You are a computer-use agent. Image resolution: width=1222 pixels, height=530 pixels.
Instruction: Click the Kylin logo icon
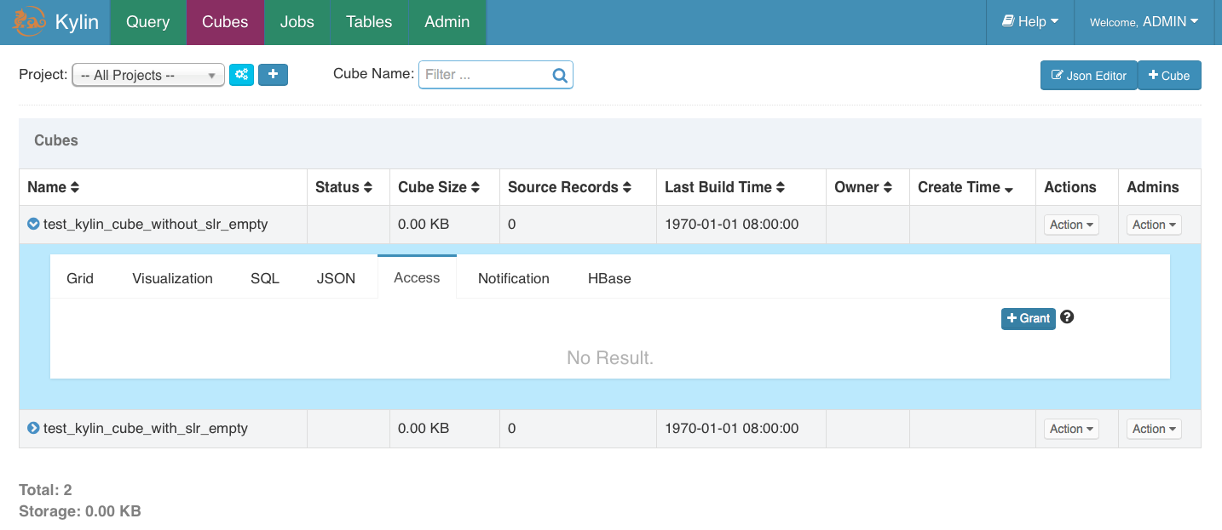[x=29, y=22]
